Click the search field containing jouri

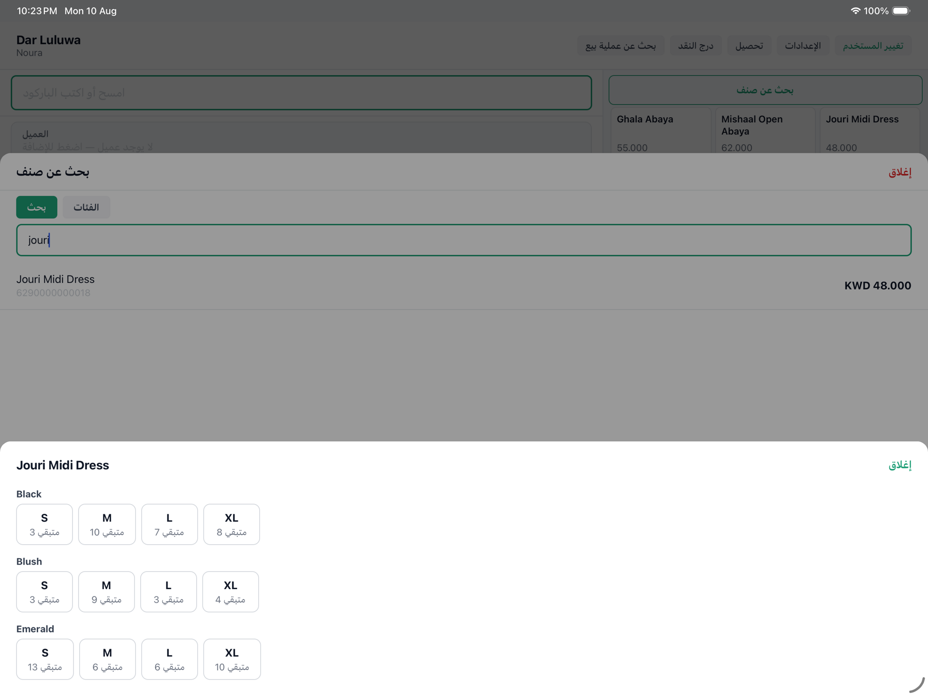click(x=464, y=240)
